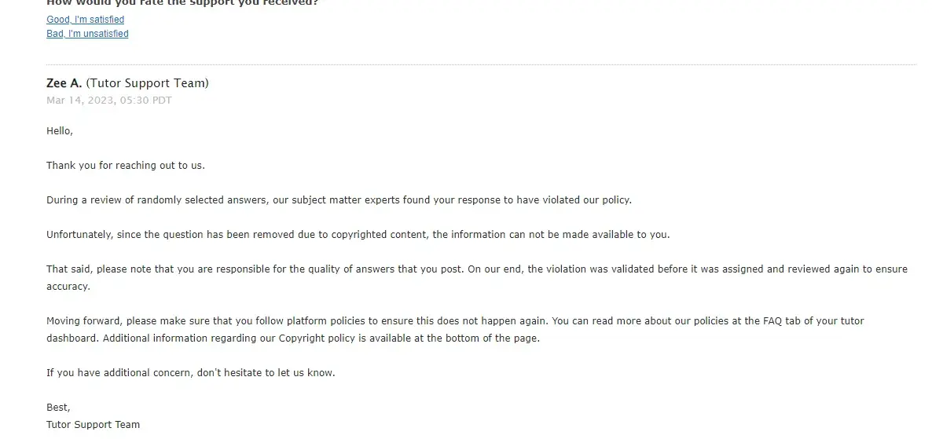The height and width of the screenshot is (439, 932).
Task: Click the 'How would you rate the support' heading
Action: 182,2
